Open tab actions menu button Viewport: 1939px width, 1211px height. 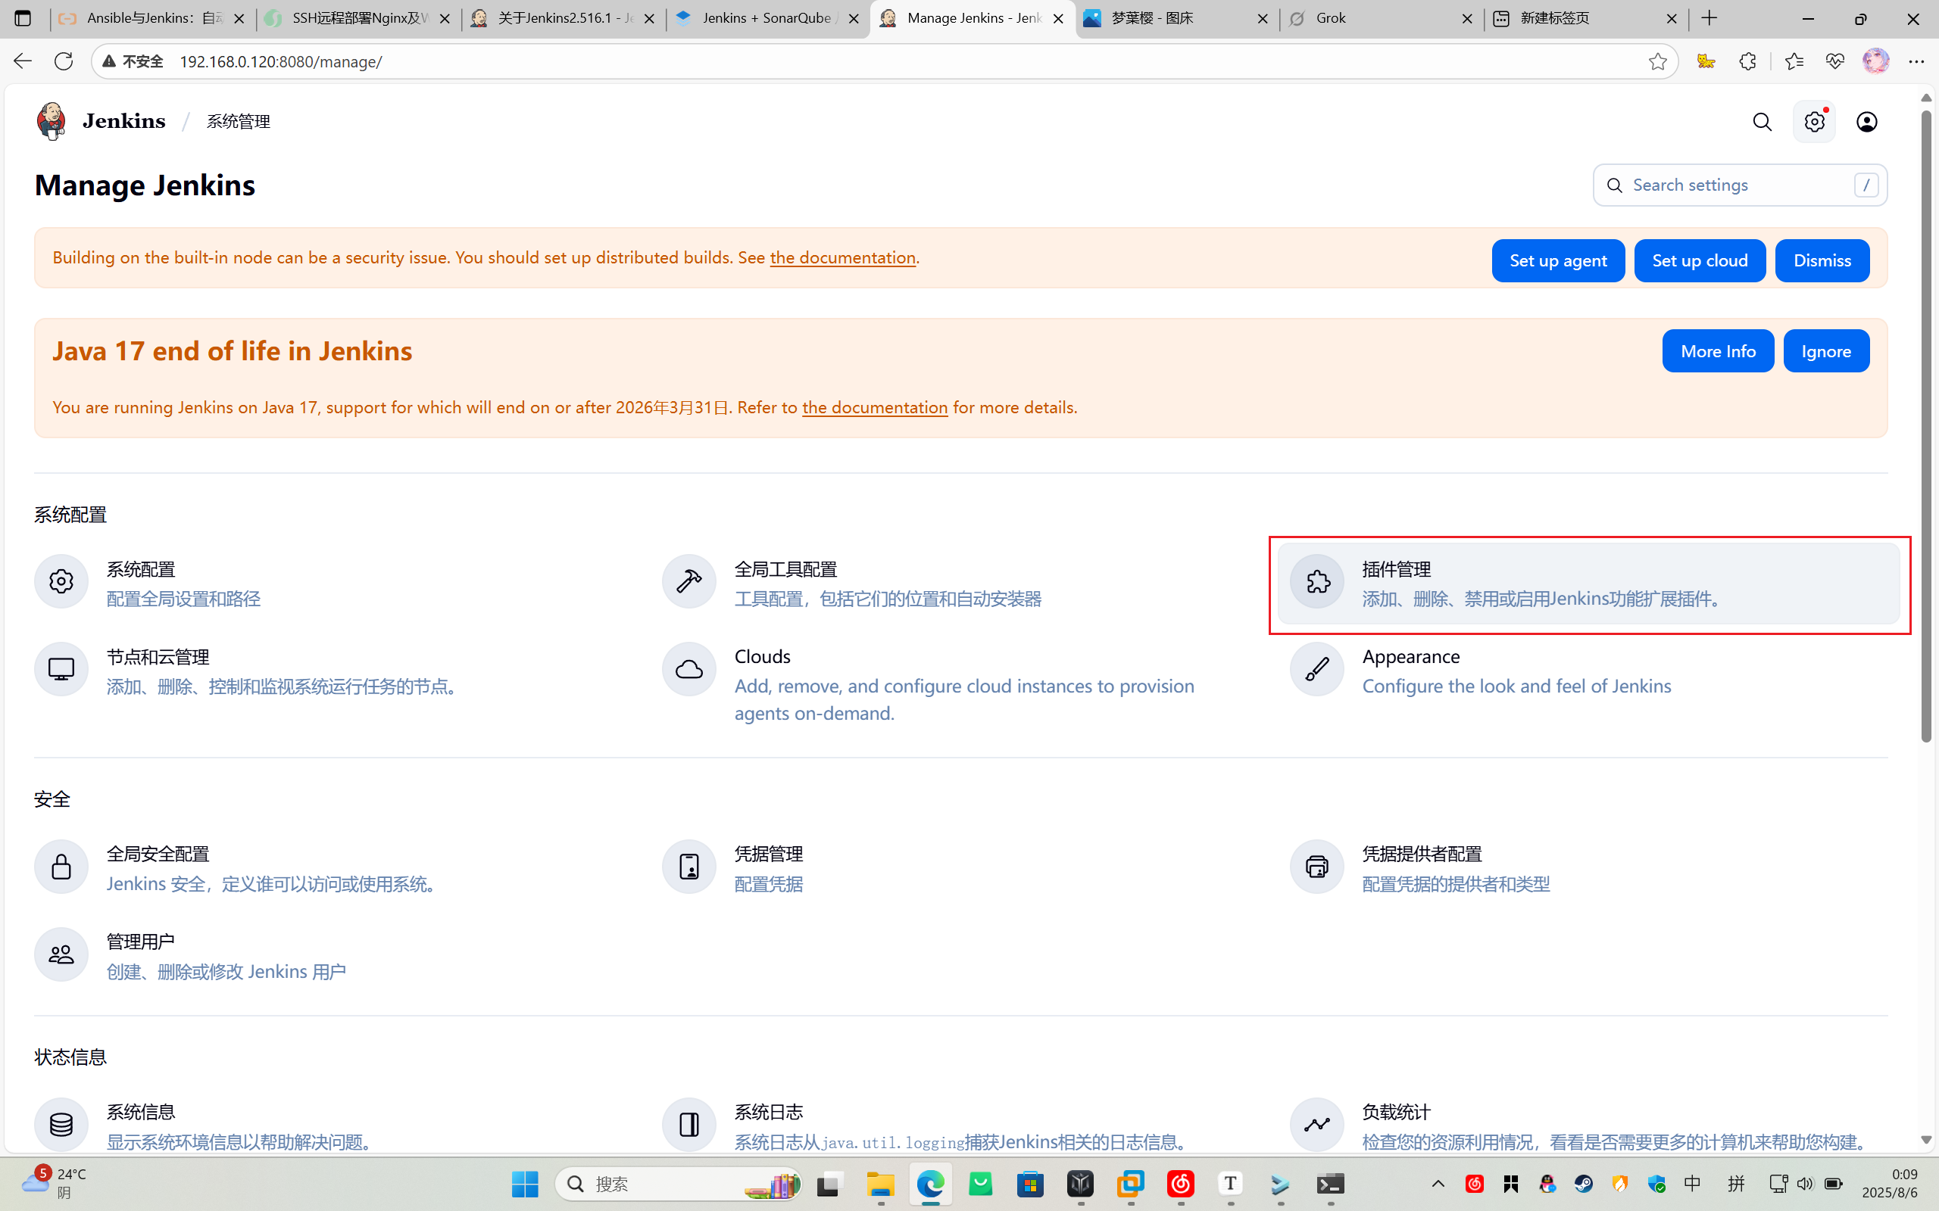(x=23, y=18)
